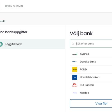Click the Danske Bank logo icon
Image resolution: width=112 pixels, height=112 pixels.
[x=75, y=62]
